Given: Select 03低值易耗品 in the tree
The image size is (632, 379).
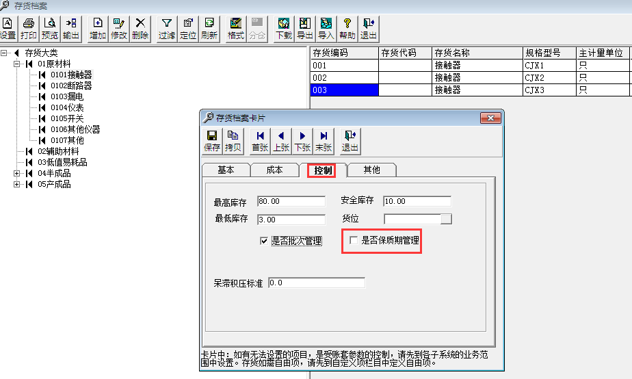Looking at the screenshot, I should [62, 162].
